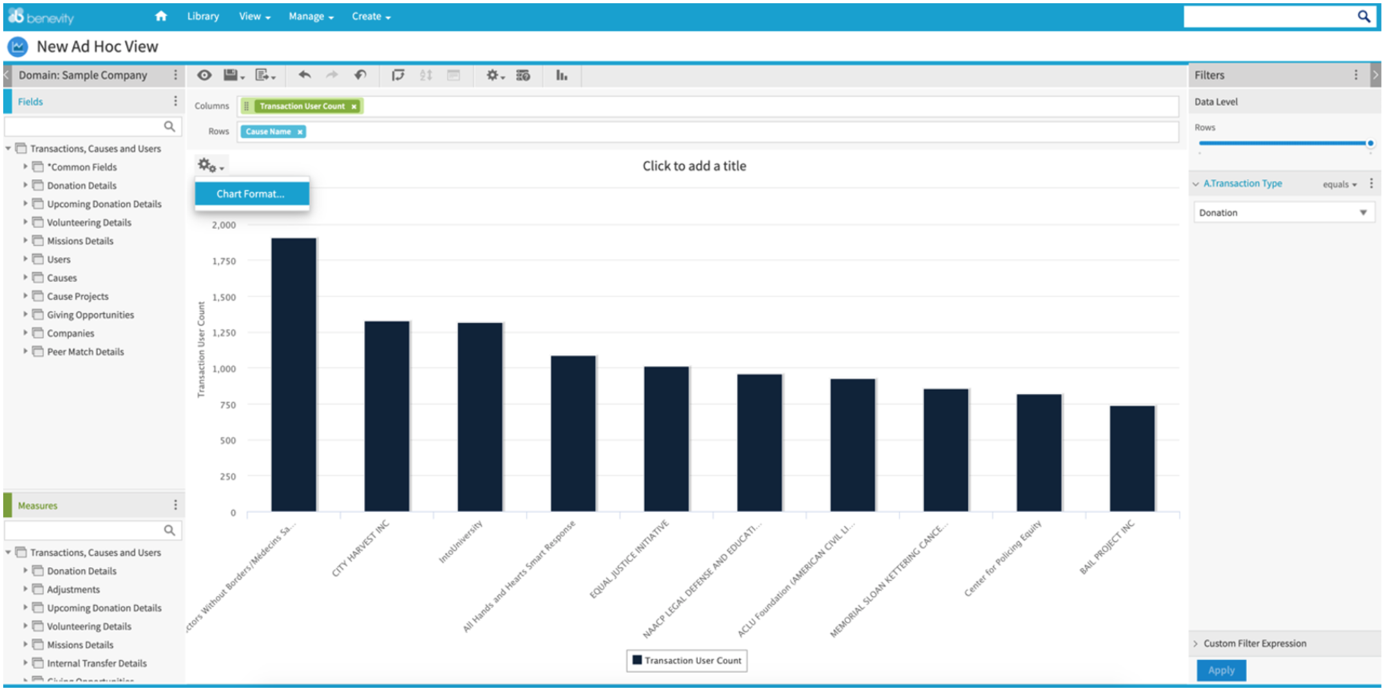Click the CITY HARVEST INC bar
Image resolution: width=1384 pixels, height=691 pixels.
click(x=387, y=416)
